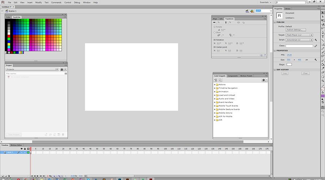The height and width of the screenshot is (180, 325).
Task: Switch to the Color tab
Action: [8, 17]
